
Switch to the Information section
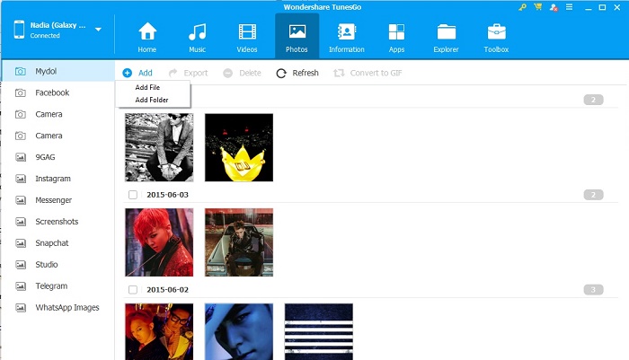click(x=346, y=36)
